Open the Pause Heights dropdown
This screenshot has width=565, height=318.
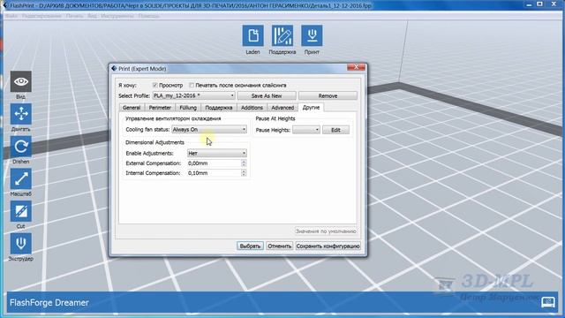[306, 130]
